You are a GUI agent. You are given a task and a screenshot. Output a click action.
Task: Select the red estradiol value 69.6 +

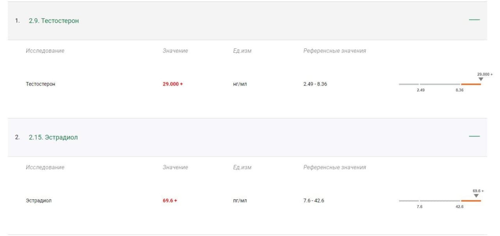point(170,201)
